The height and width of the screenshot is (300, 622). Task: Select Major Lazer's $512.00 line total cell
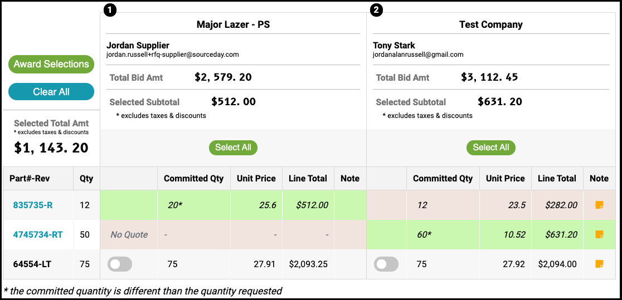tap(308, 205)
